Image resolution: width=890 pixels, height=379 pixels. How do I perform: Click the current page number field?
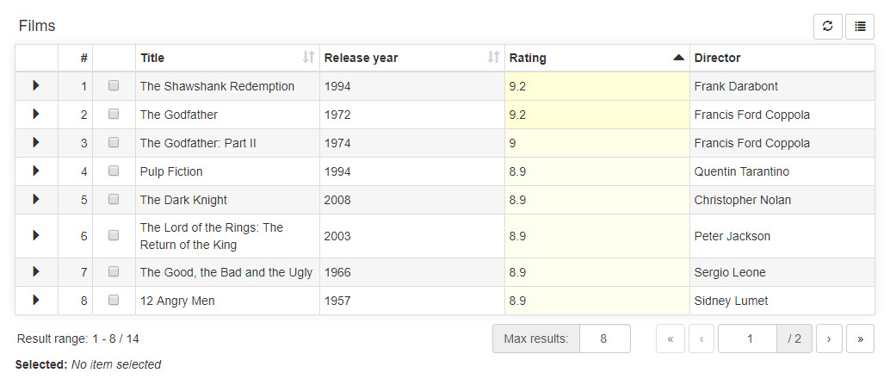(x=747, y=339)
